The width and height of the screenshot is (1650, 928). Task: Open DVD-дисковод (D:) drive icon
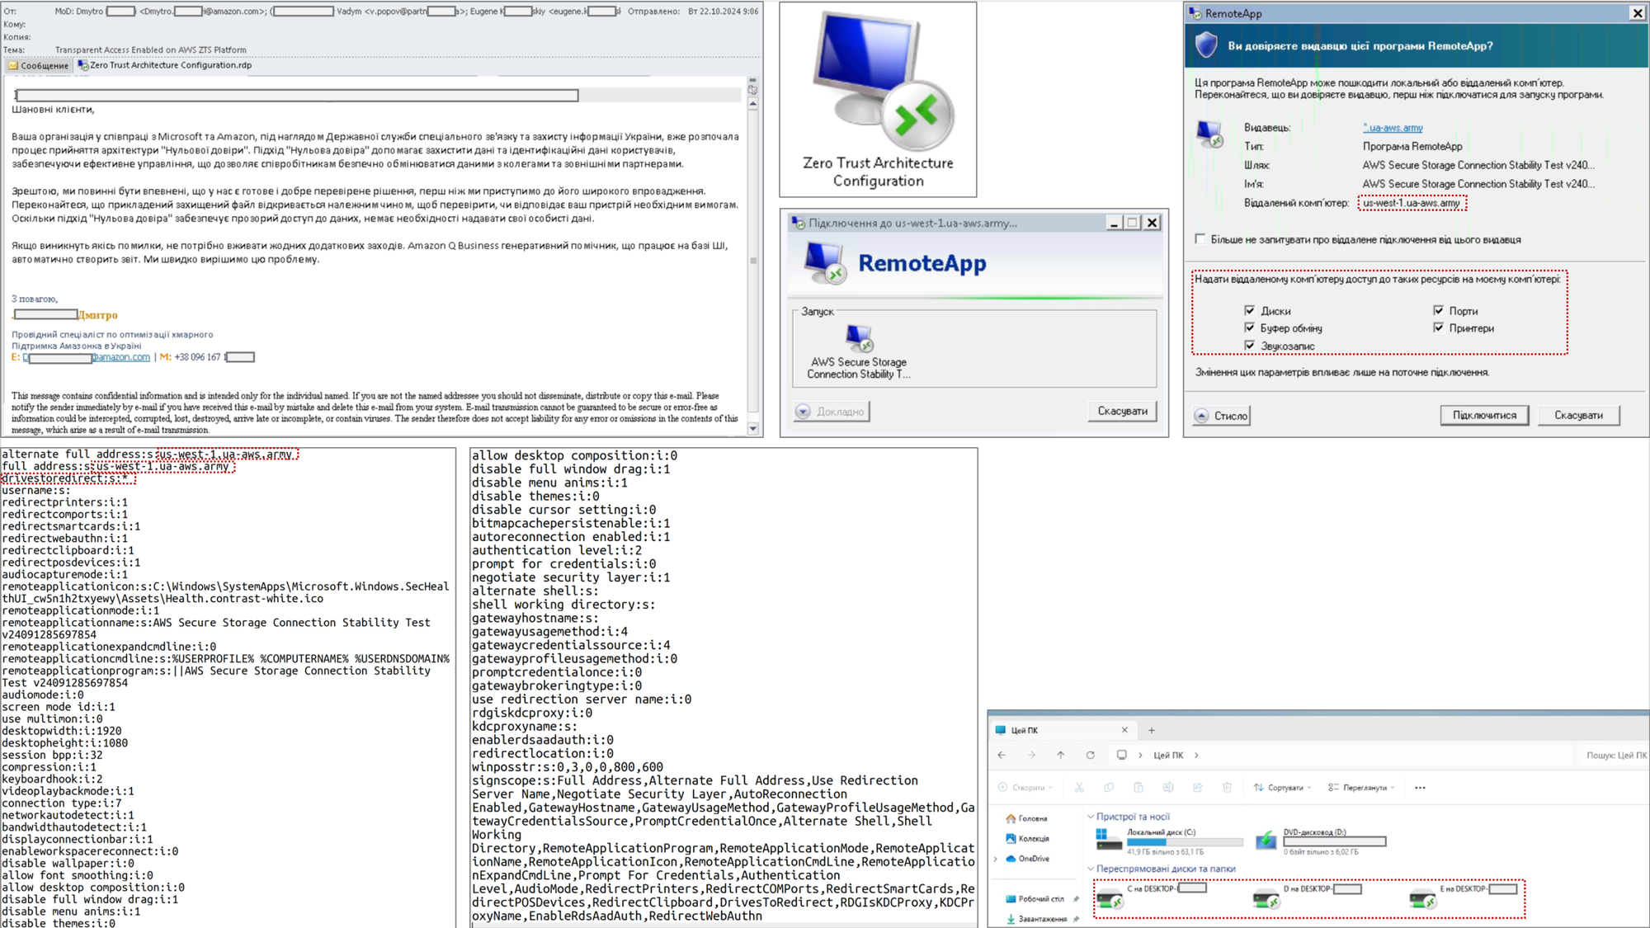tap(1266, 841)
